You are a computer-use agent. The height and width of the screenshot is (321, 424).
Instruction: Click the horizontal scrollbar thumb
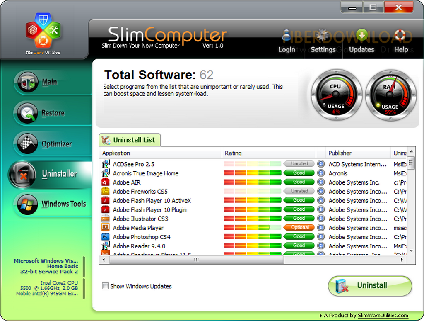tap(196, 260)
